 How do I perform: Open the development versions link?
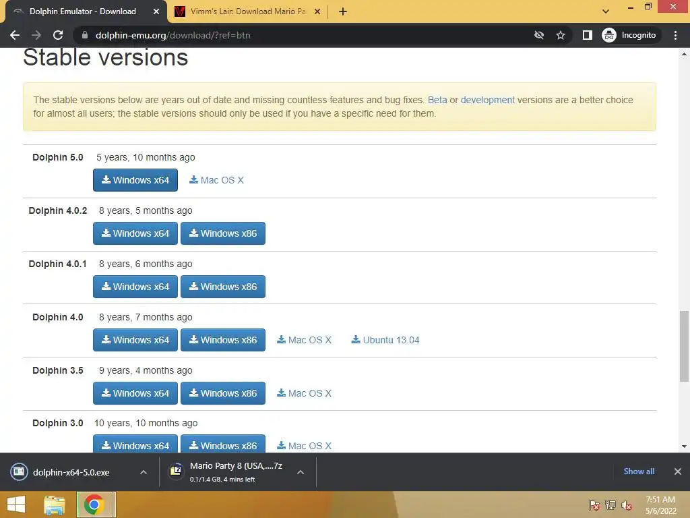487,100
